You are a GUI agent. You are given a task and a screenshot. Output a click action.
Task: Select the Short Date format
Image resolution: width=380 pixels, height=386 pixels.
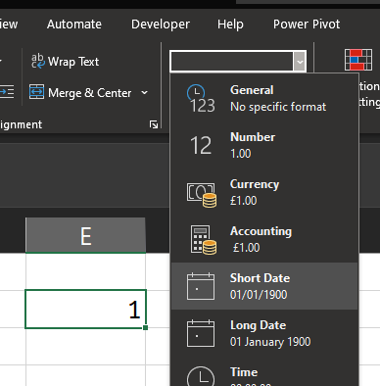click(x=264, y=286)
